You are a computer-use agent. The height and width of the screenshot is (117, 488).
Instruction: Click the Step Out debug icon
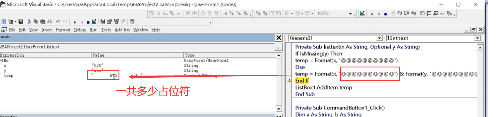click(x=413, y=13)
